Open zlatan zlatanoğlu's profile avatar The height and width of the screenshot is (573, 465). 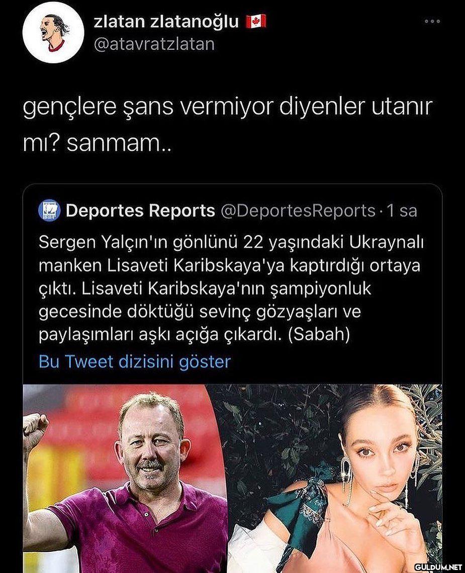(54, 33)
